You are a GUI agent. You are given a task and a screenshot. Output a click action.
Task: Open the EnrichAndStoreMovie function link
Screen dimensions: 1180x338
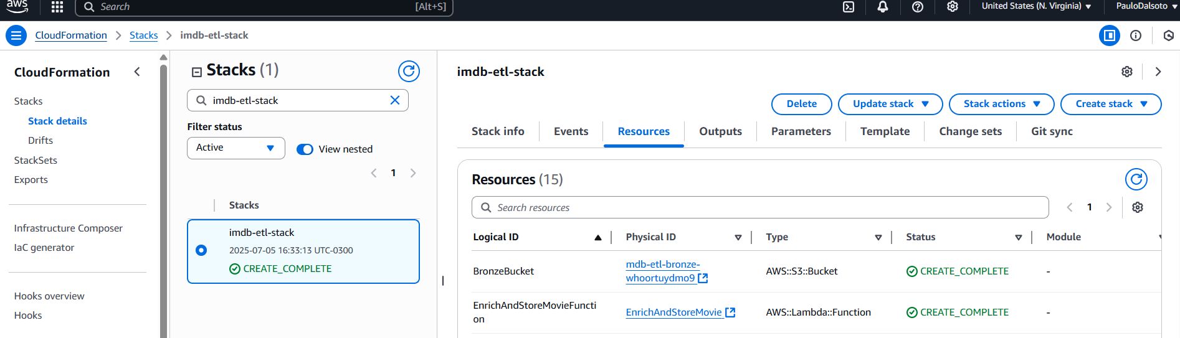tap(673, 312)
